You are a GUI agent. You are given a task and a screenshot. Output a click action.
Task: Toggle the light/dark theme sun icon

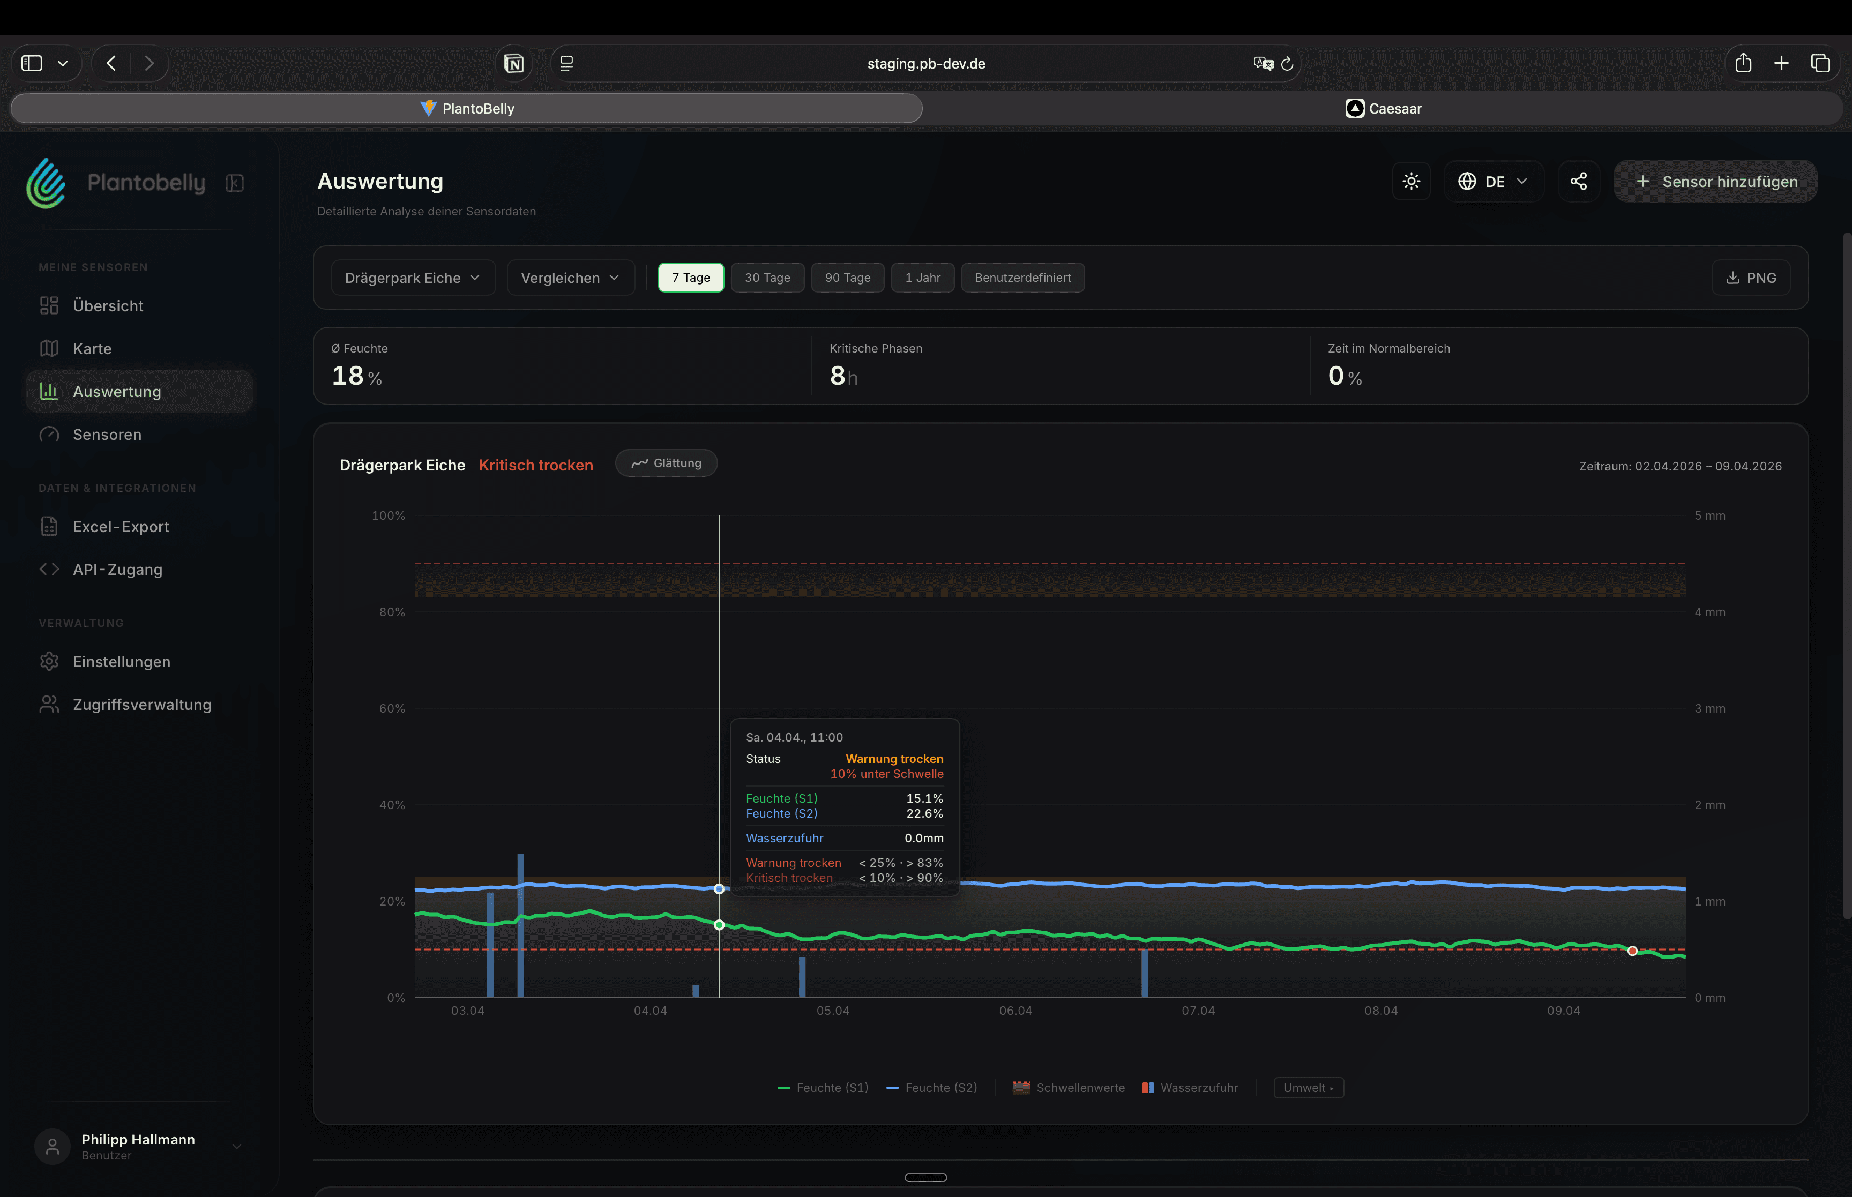tap(1410, 181)
